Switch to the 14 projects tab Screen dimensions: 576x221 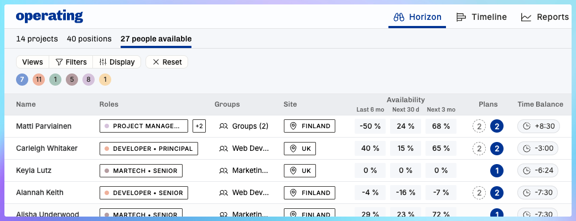pyautogui.click(x=37, y=39)
